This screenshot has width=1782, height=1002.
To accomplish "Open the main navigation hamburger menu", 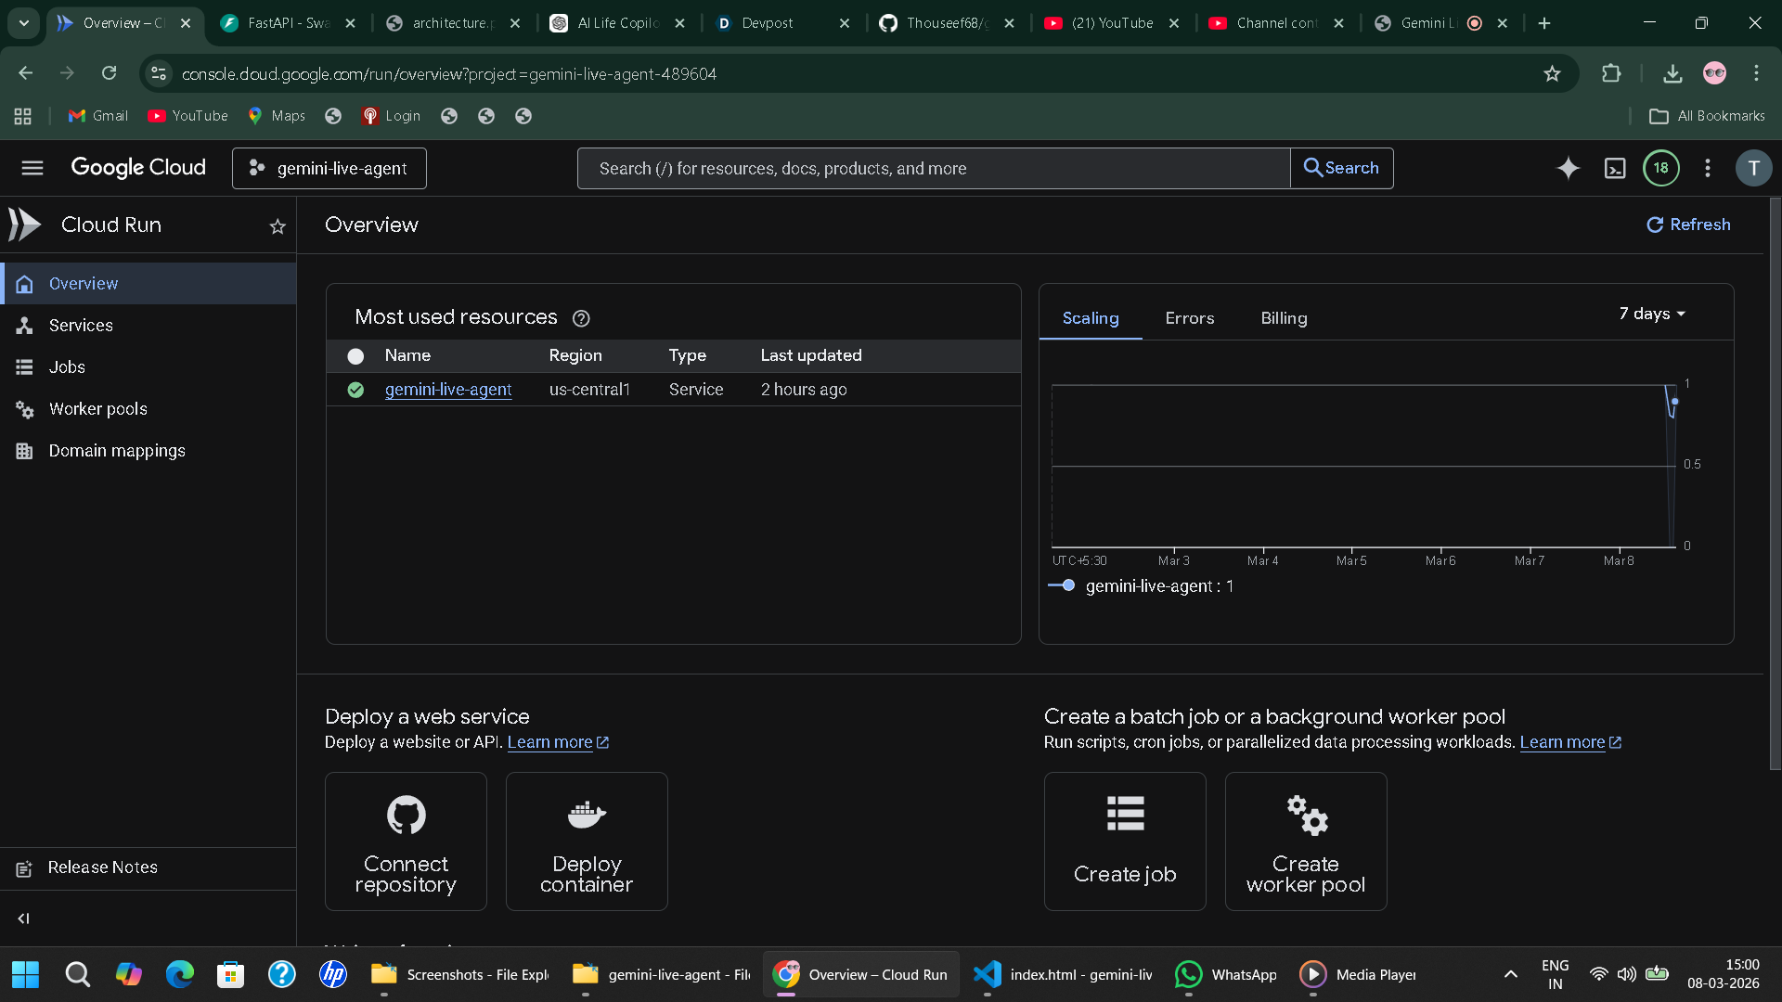I will [x=32, y=168].
